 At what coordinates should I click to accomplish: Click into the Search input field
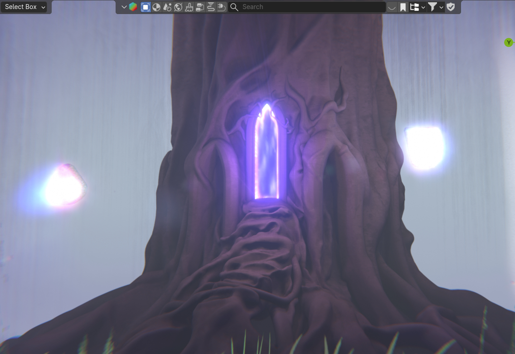(x=312, y=7)
